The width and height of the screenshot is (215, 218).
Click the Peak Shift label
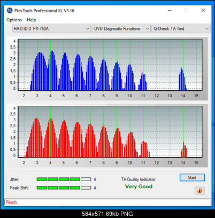tap(19, 188)
